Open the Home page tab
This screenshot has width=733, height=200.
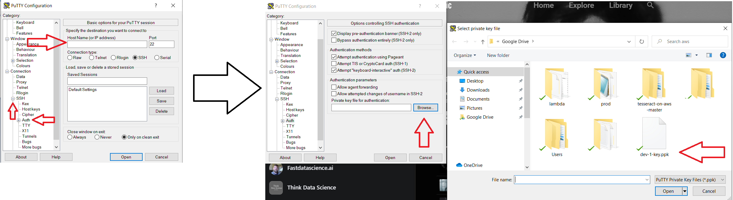tap(544, 5)
